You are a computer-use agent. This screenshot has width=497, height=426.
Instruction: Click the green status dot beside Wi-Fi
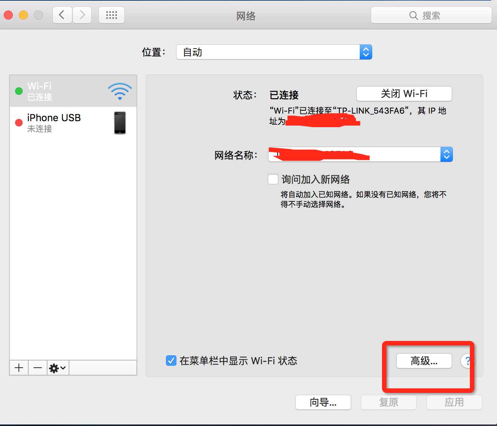coord(19,91)
